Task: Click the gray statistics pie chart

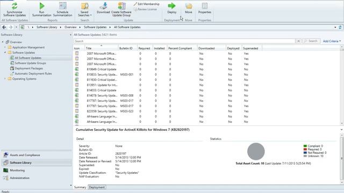Action: 256,151
